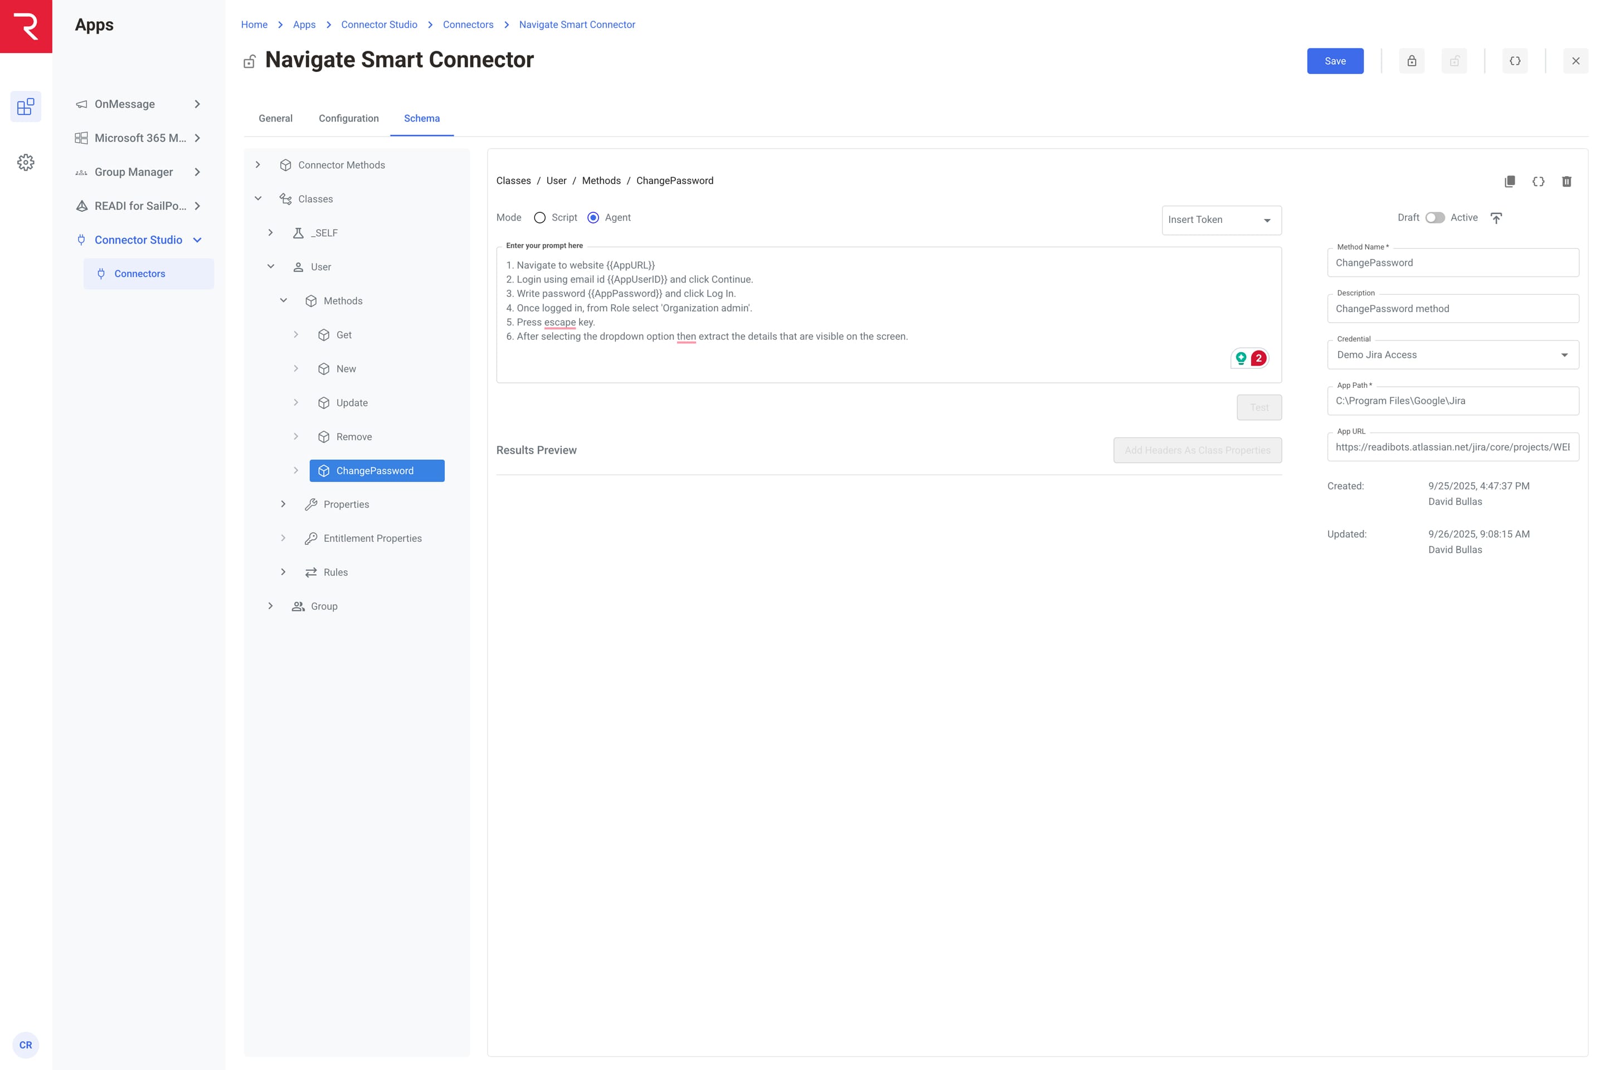Select the Script mode radio button

click(540, 218)
